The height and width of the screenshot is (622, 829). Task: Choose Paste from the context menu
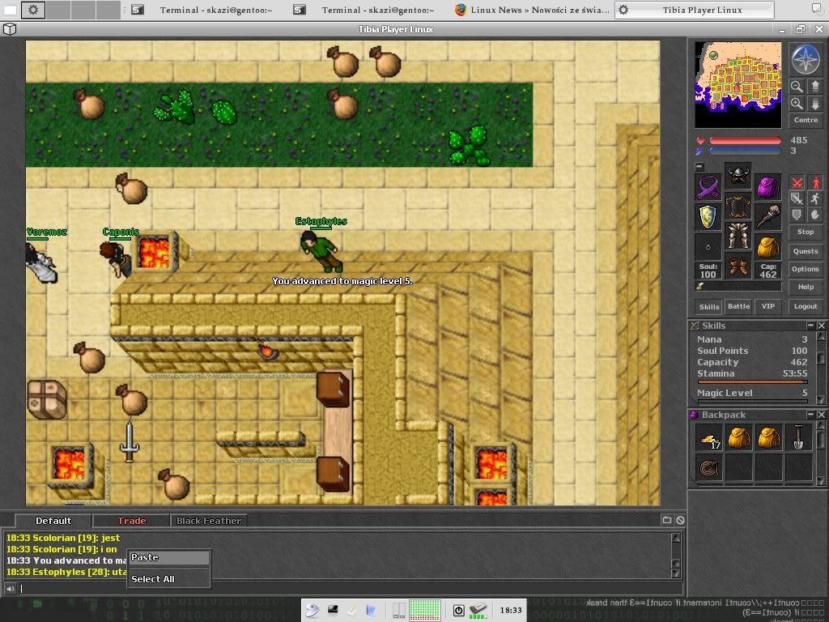(169, 557)
